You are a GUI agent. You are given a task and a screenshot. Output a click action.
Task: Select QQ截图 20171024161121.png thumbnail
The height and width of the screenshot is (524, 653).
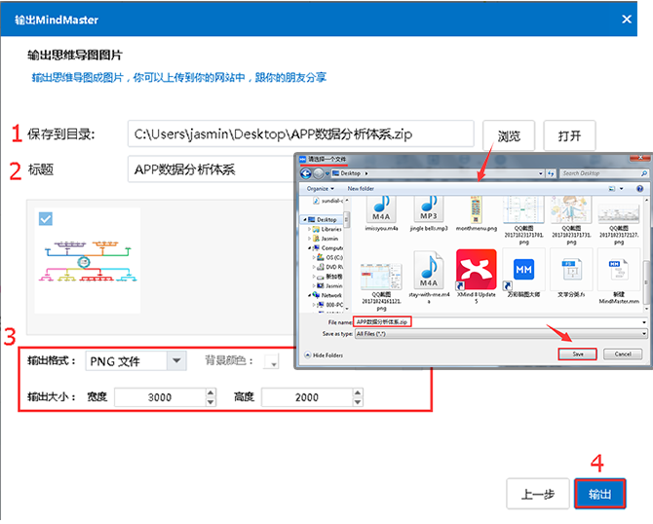tap(381, 276)
